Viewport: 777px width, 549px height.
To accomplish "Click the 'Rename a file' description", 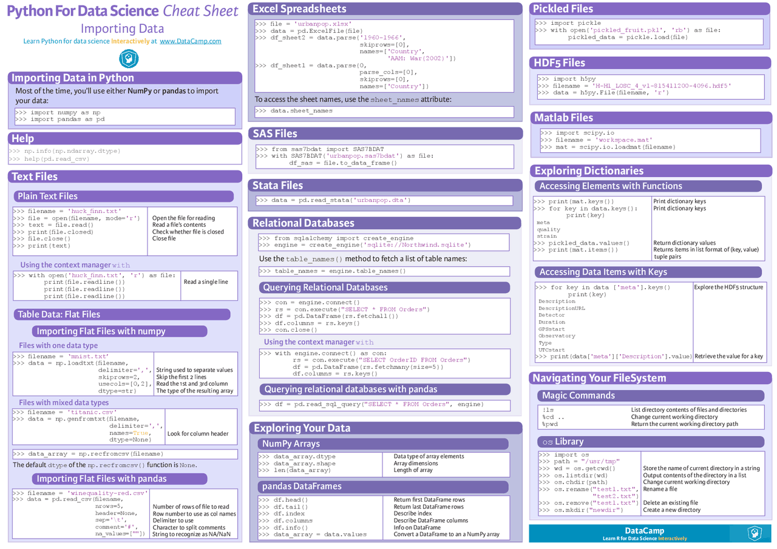I will pyautogui.click(x=660, y=489).
